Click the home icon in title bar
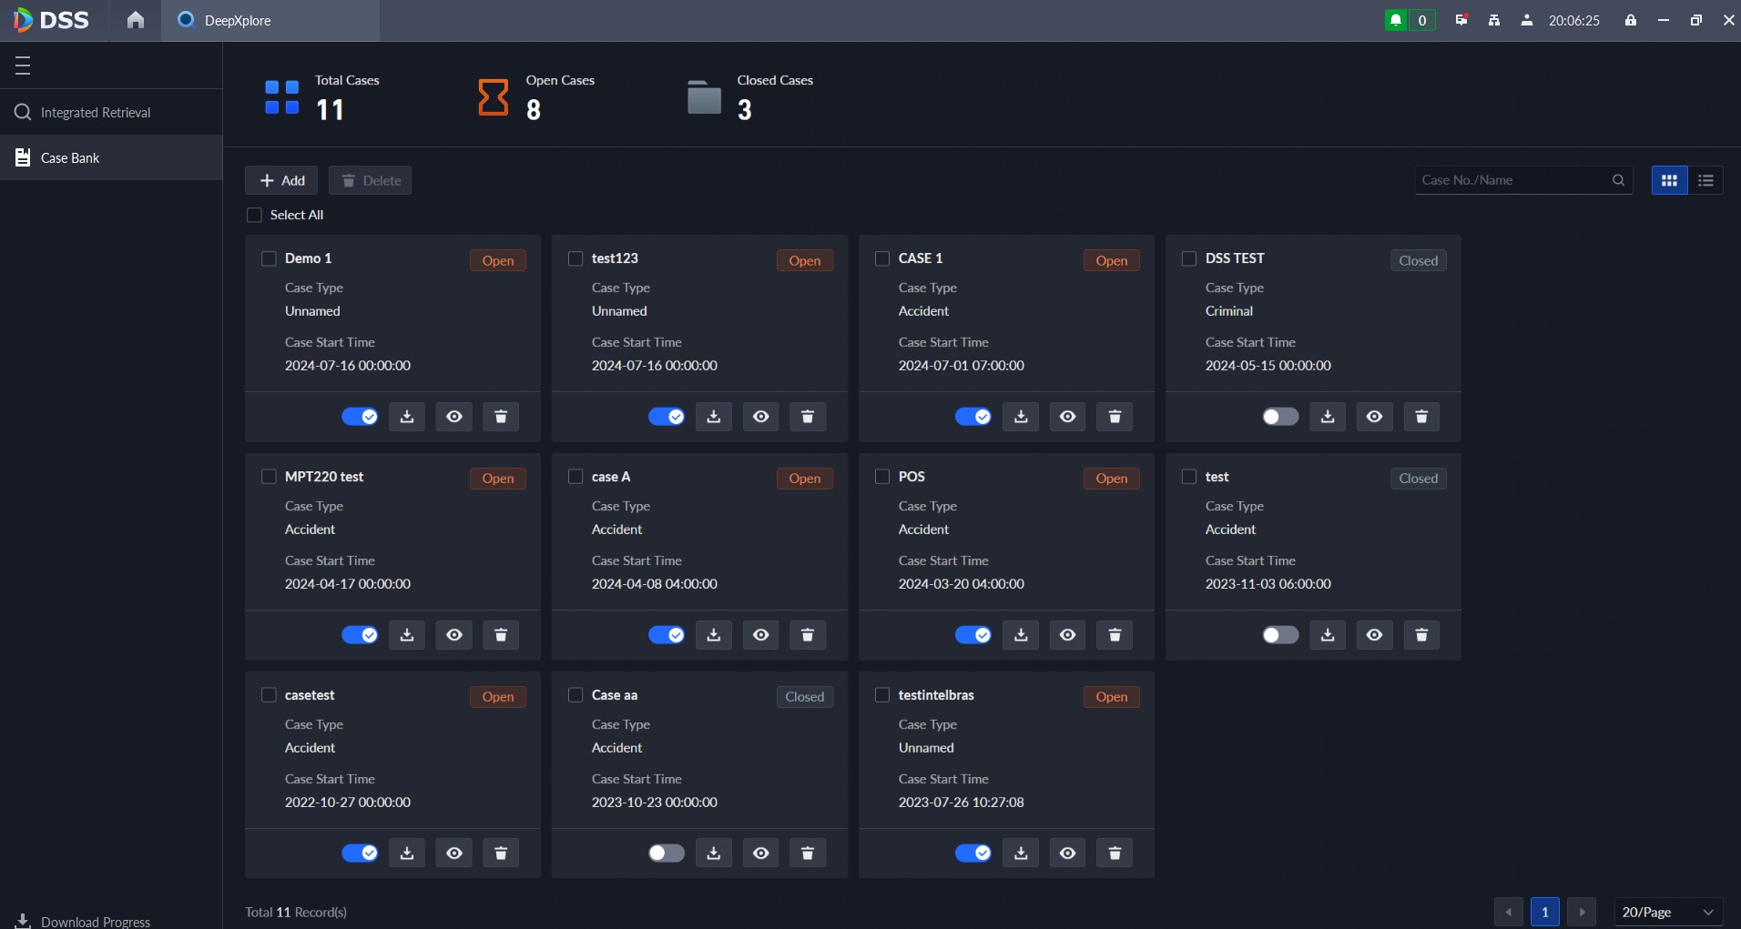1741x929 pixels. click(x=136, y=20)
